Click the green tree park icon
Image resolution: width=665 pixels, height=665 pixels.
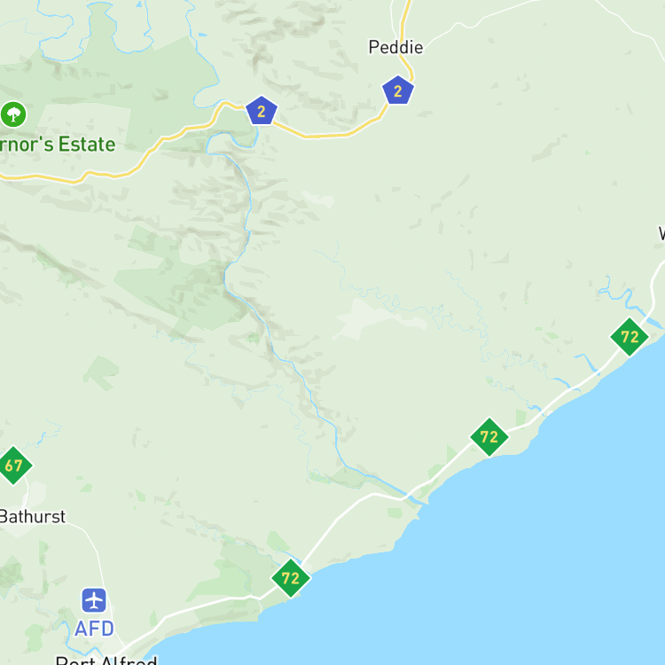(13, 114)
